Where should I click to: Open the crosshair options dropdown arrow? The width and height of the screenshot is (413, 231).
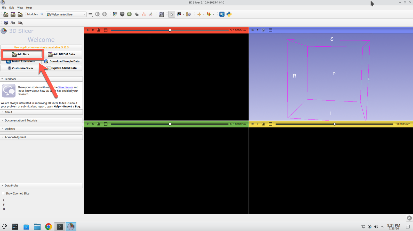(204, 14)
